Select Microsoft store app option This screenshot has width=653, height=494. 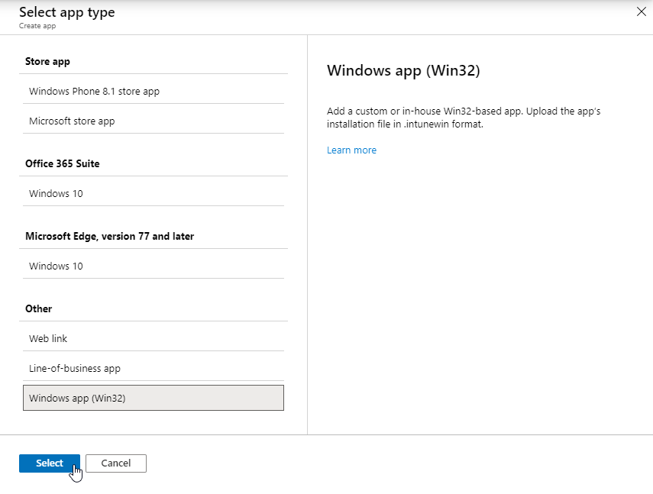tap(72, 121)
